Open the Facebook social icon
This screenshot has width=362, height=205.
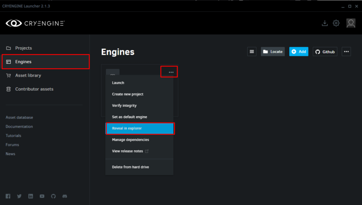[x=8, y=196]
